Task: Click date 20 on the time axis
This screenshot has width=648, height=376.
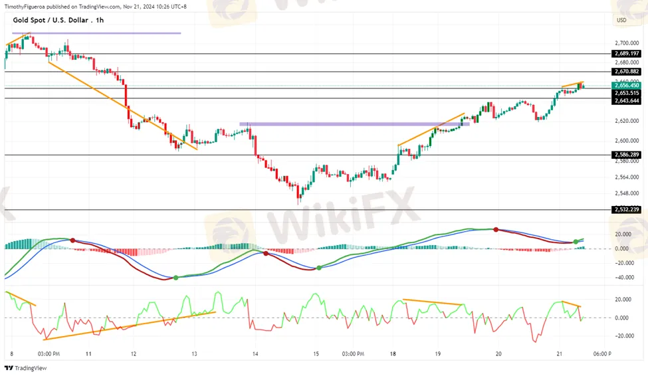Action: coord(498,353)
